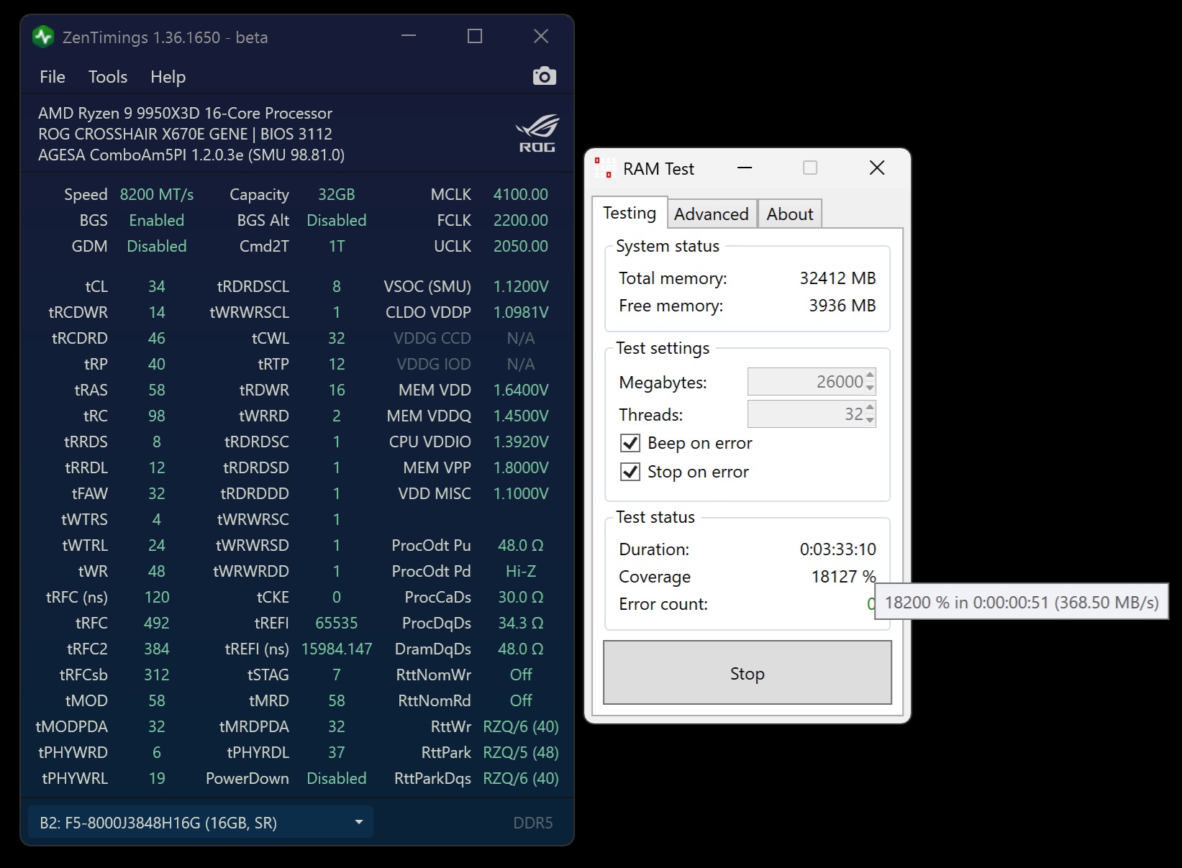Click the Free memory value 3936 MB
Screen dimensions: 1182x868
coord(842,306)
